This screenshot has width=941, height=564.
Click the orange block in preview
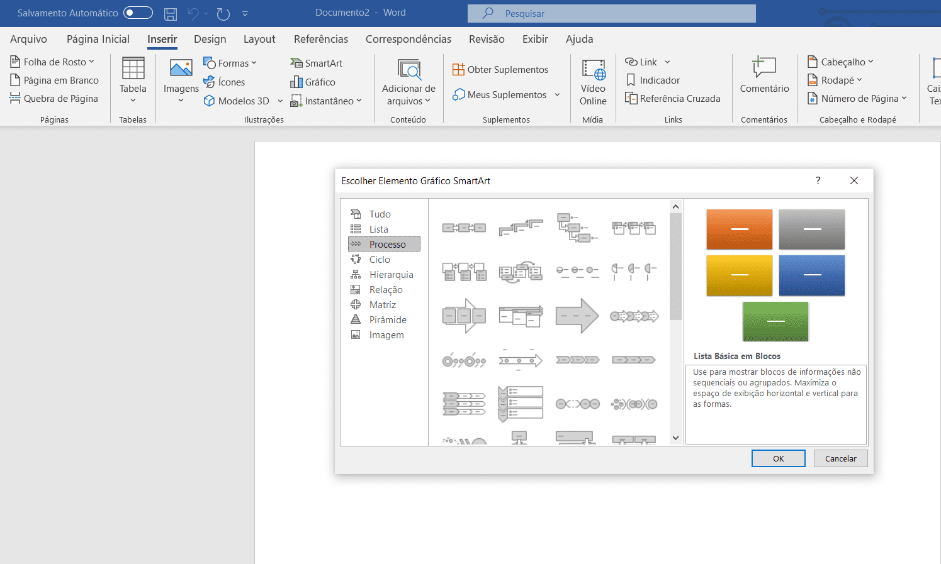(739, 229)
